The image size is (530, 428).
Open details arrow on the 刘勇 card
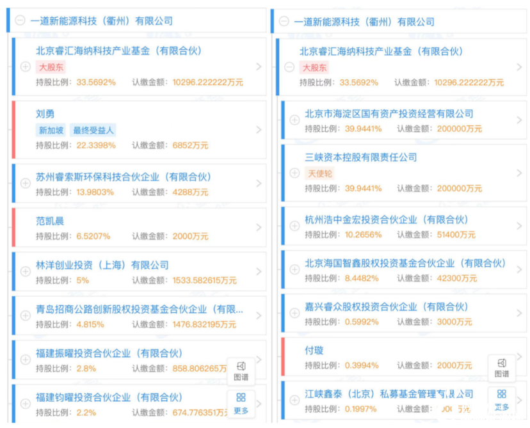coord(259,130)
